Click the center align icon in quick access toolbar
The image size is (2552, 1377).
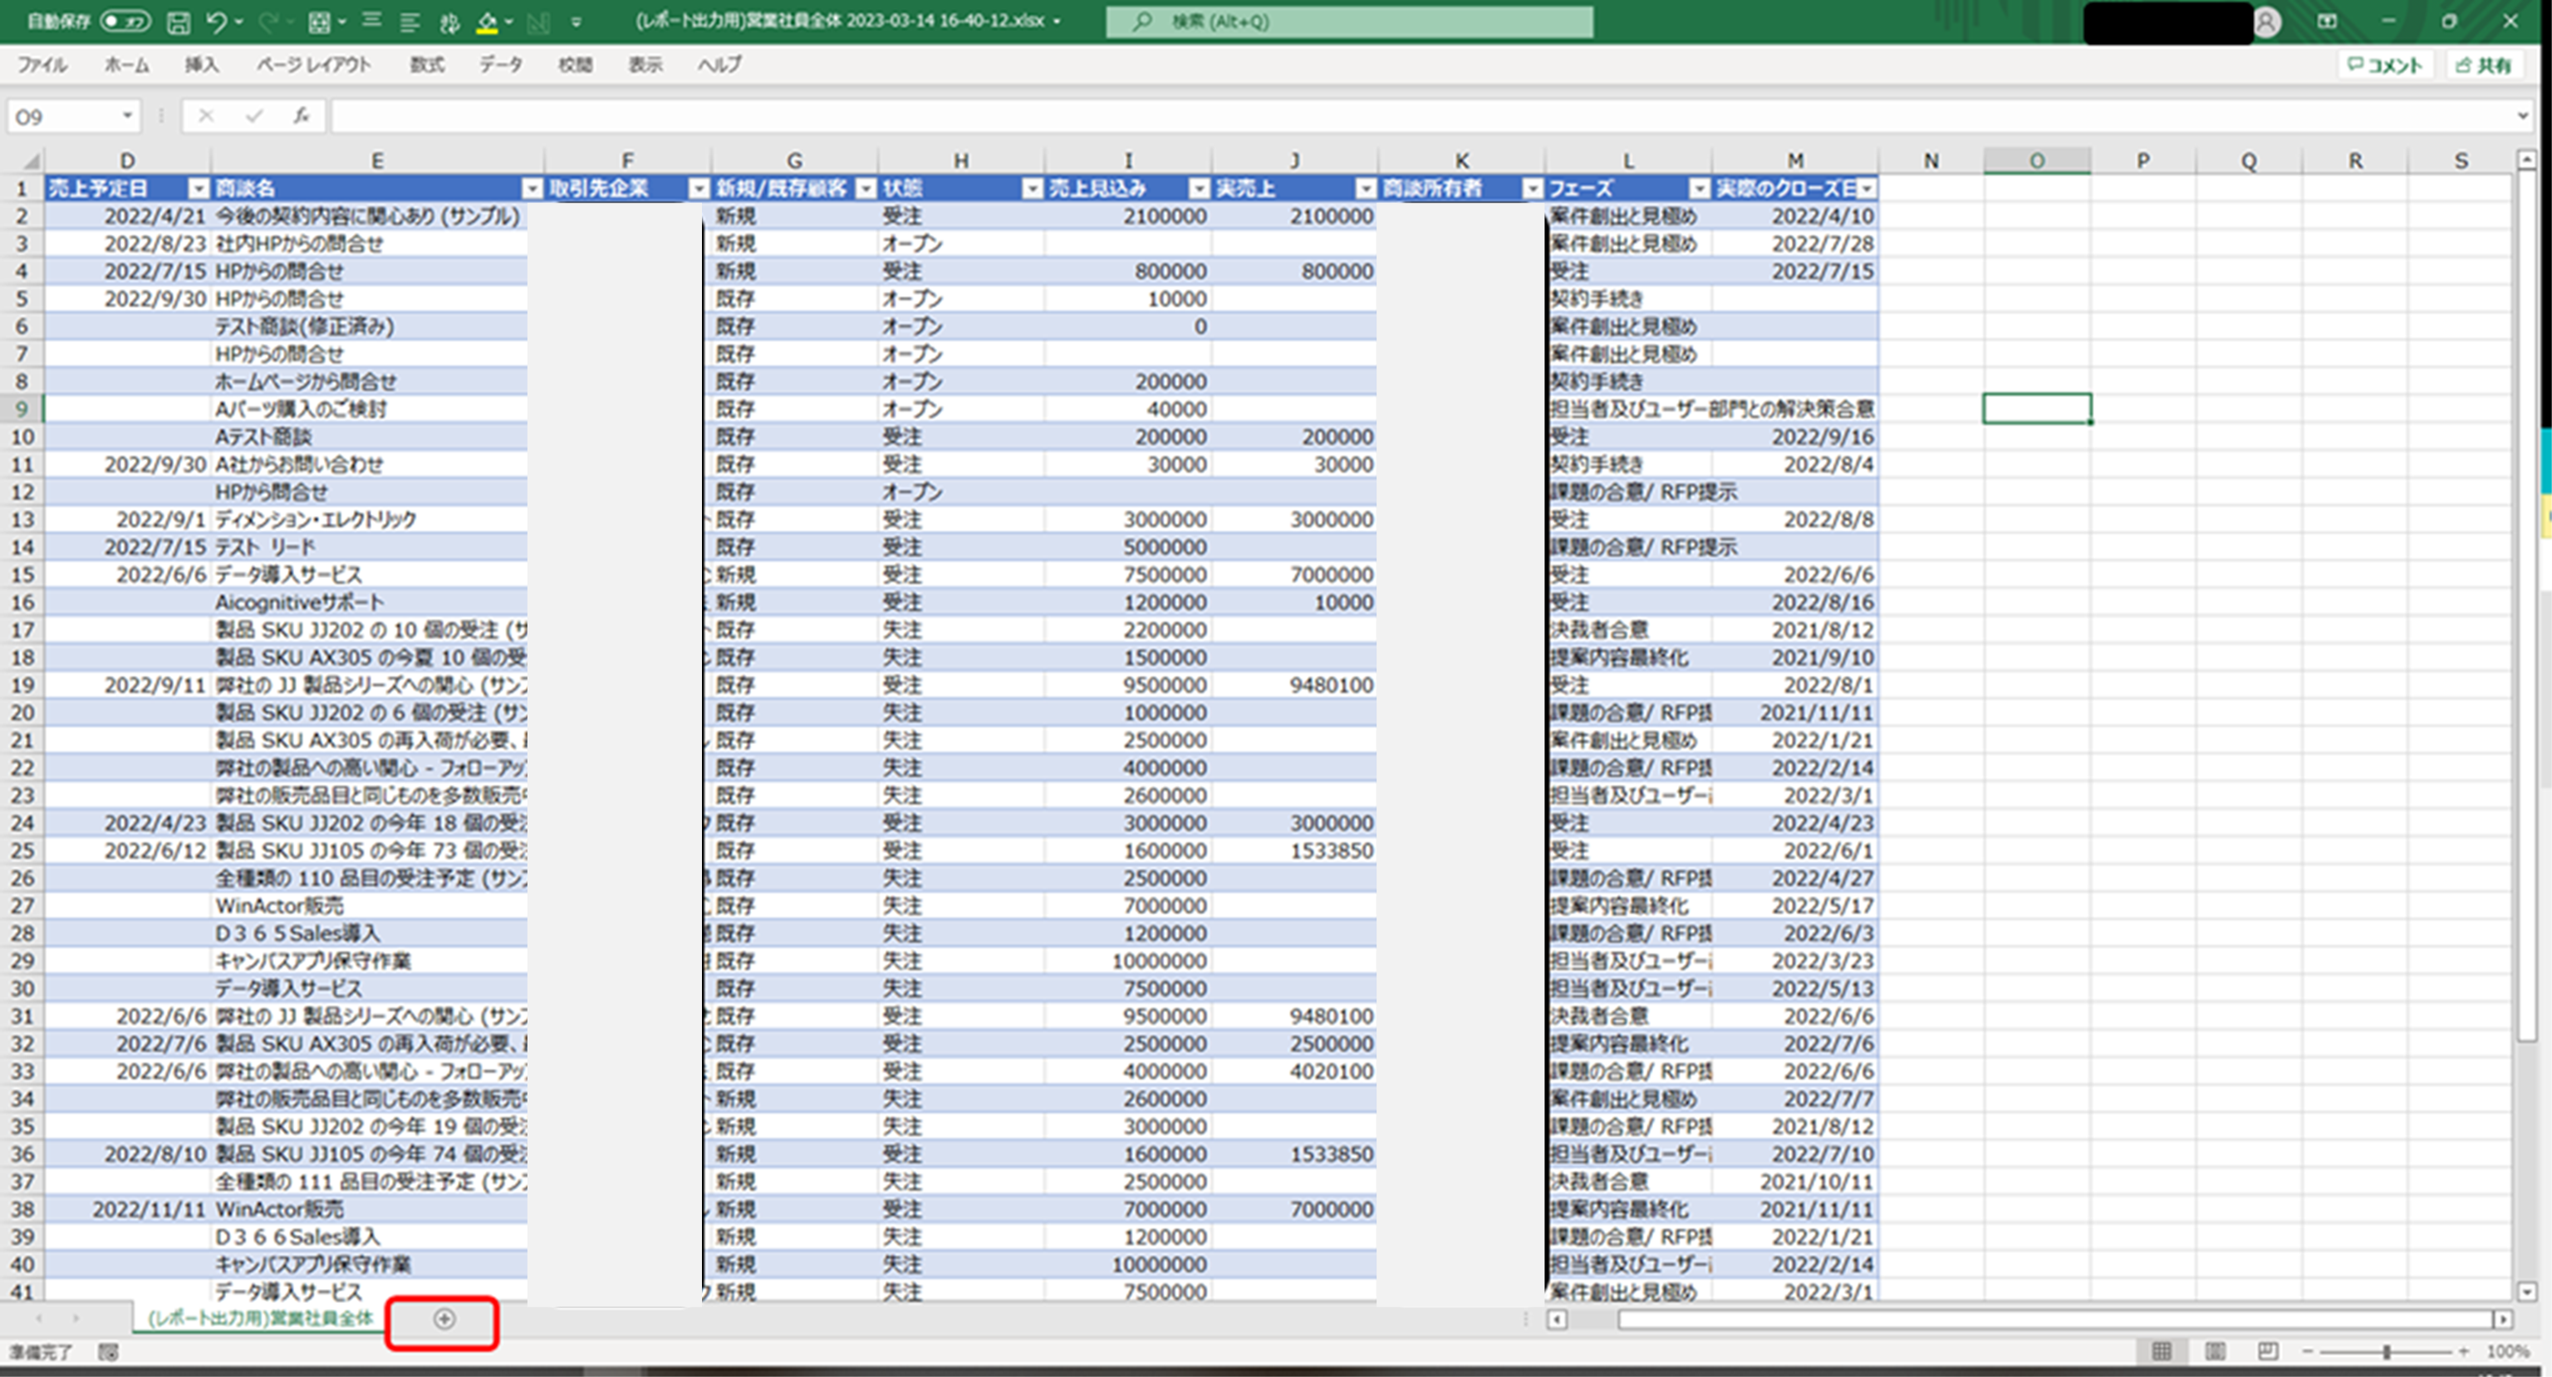tap(371, 22)
